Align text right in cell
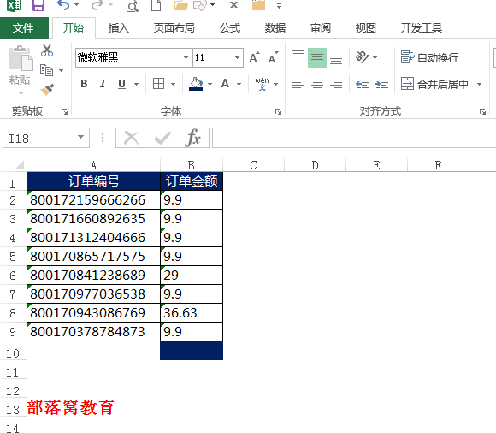 pyautogui.click(x=336, y=84)
